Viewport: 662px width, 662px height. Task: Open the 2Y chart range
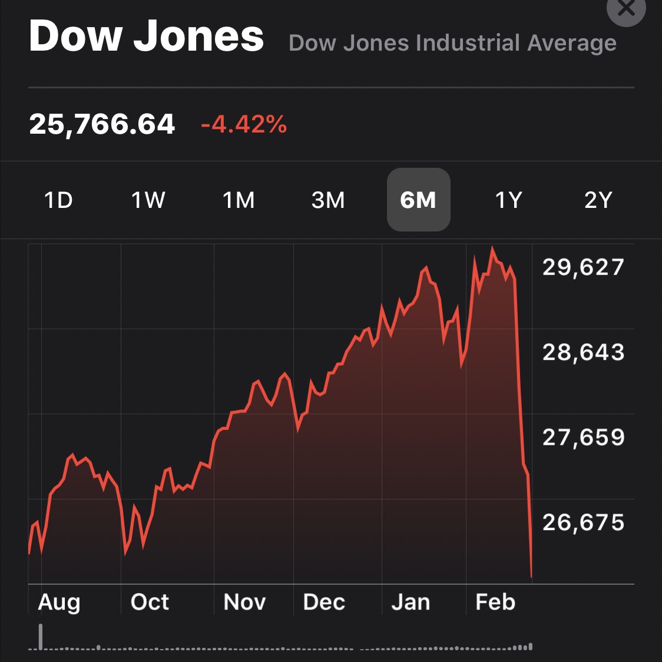598,200
